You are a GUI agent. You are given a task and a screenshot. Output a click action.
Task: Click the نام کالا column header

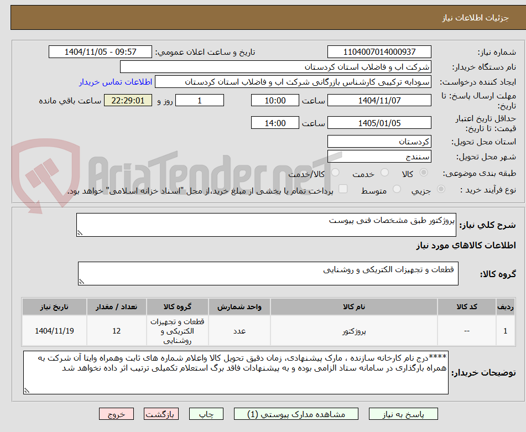click(x=354, y=306)
